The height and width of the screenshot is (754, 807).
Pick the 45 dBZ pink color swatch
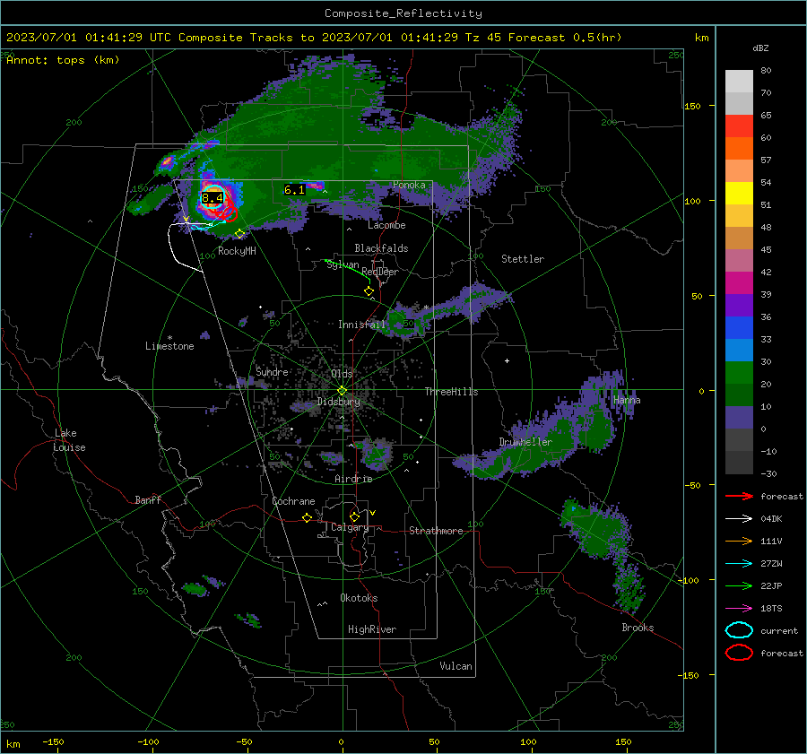coord(739,260)
